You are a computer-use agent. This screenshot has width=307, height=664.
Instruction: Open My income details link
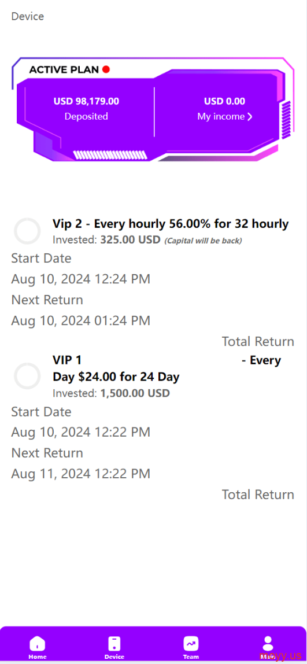pyautogui.click(x=225, y=116)
